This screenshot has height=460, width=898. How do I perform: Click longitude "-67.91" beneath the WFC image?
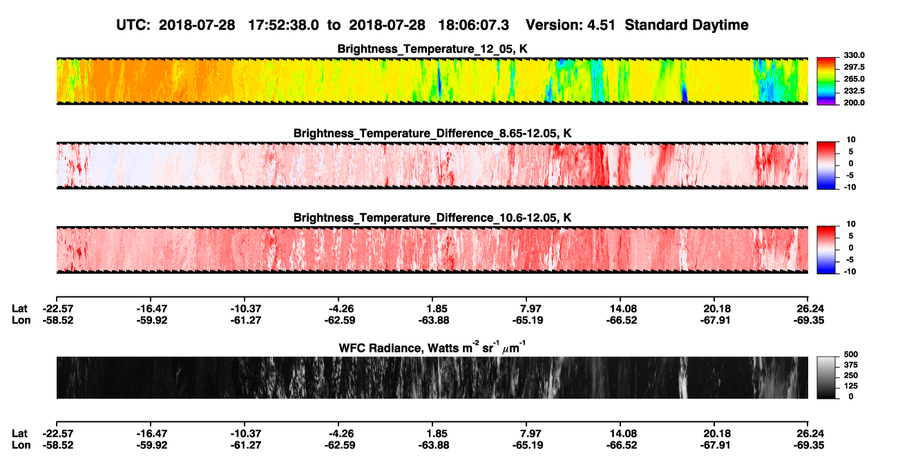[717, 445]
